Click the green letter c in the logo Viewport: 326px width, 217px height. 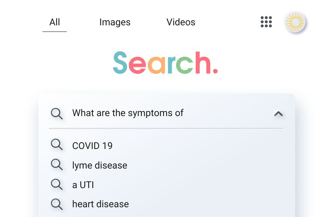(x=183, y=65)
